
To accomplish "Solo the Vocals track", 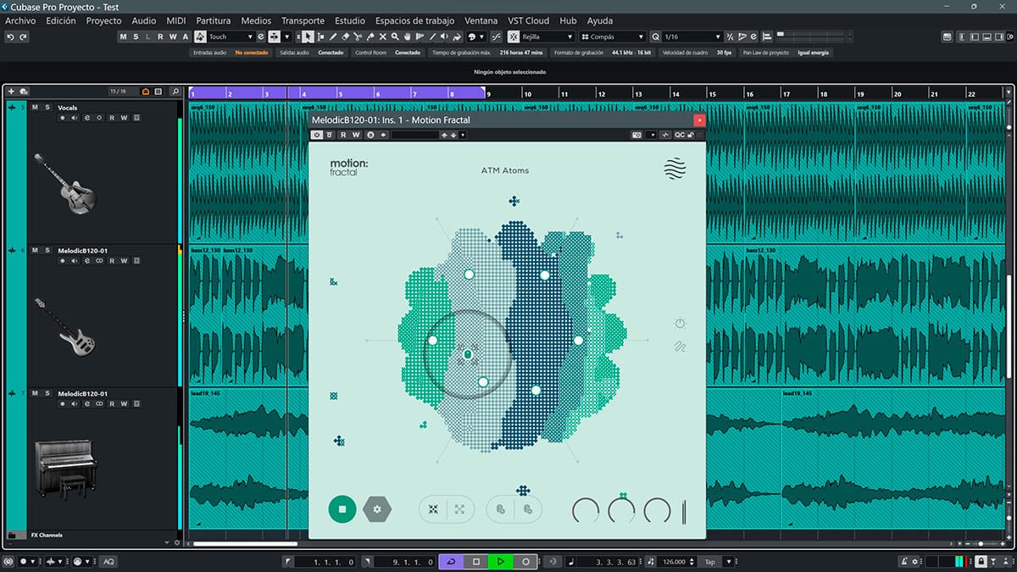I will click(46, 108).
